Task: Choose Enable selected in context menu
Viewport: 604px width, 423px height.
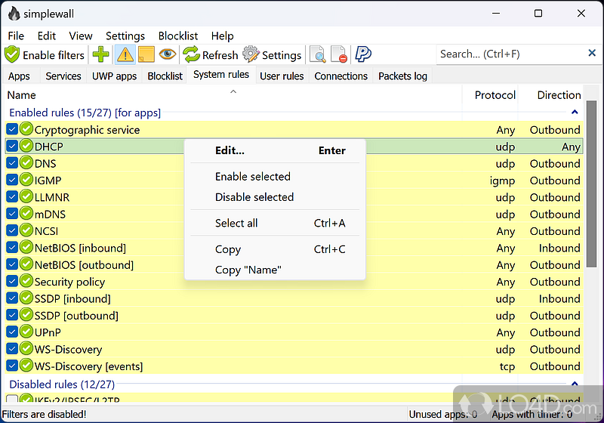Action: coord(275,177)
